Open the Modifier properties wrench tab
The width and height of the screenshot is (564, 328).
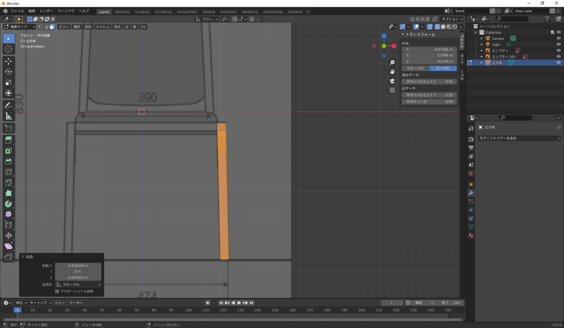[x=471, y=193]
